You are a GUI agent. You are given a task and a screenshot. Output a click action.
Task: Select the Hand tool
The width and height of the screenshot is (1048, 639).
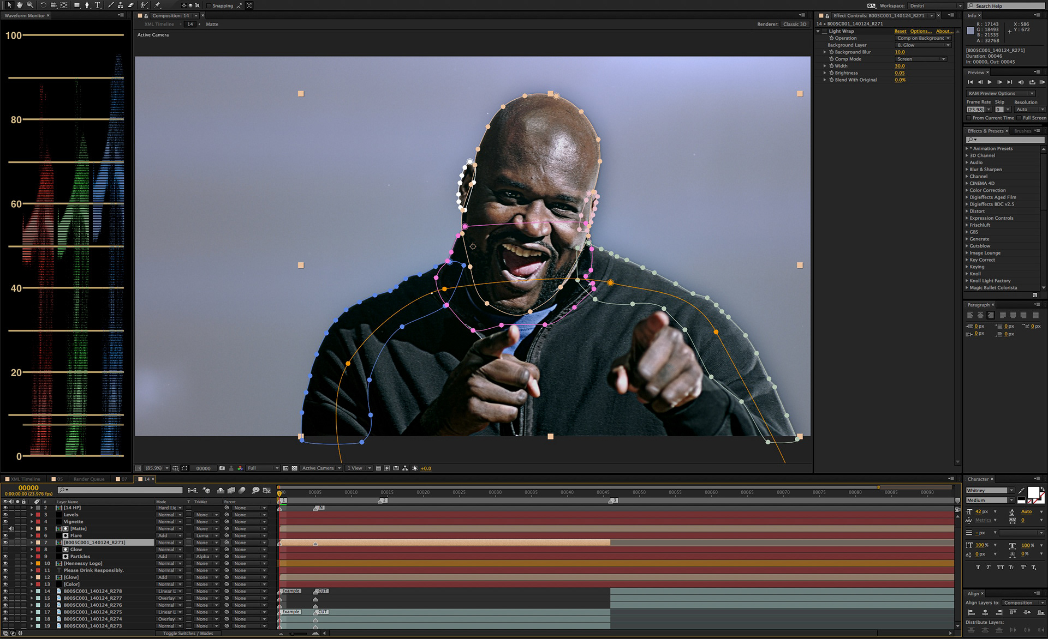[x=20, y=5]
